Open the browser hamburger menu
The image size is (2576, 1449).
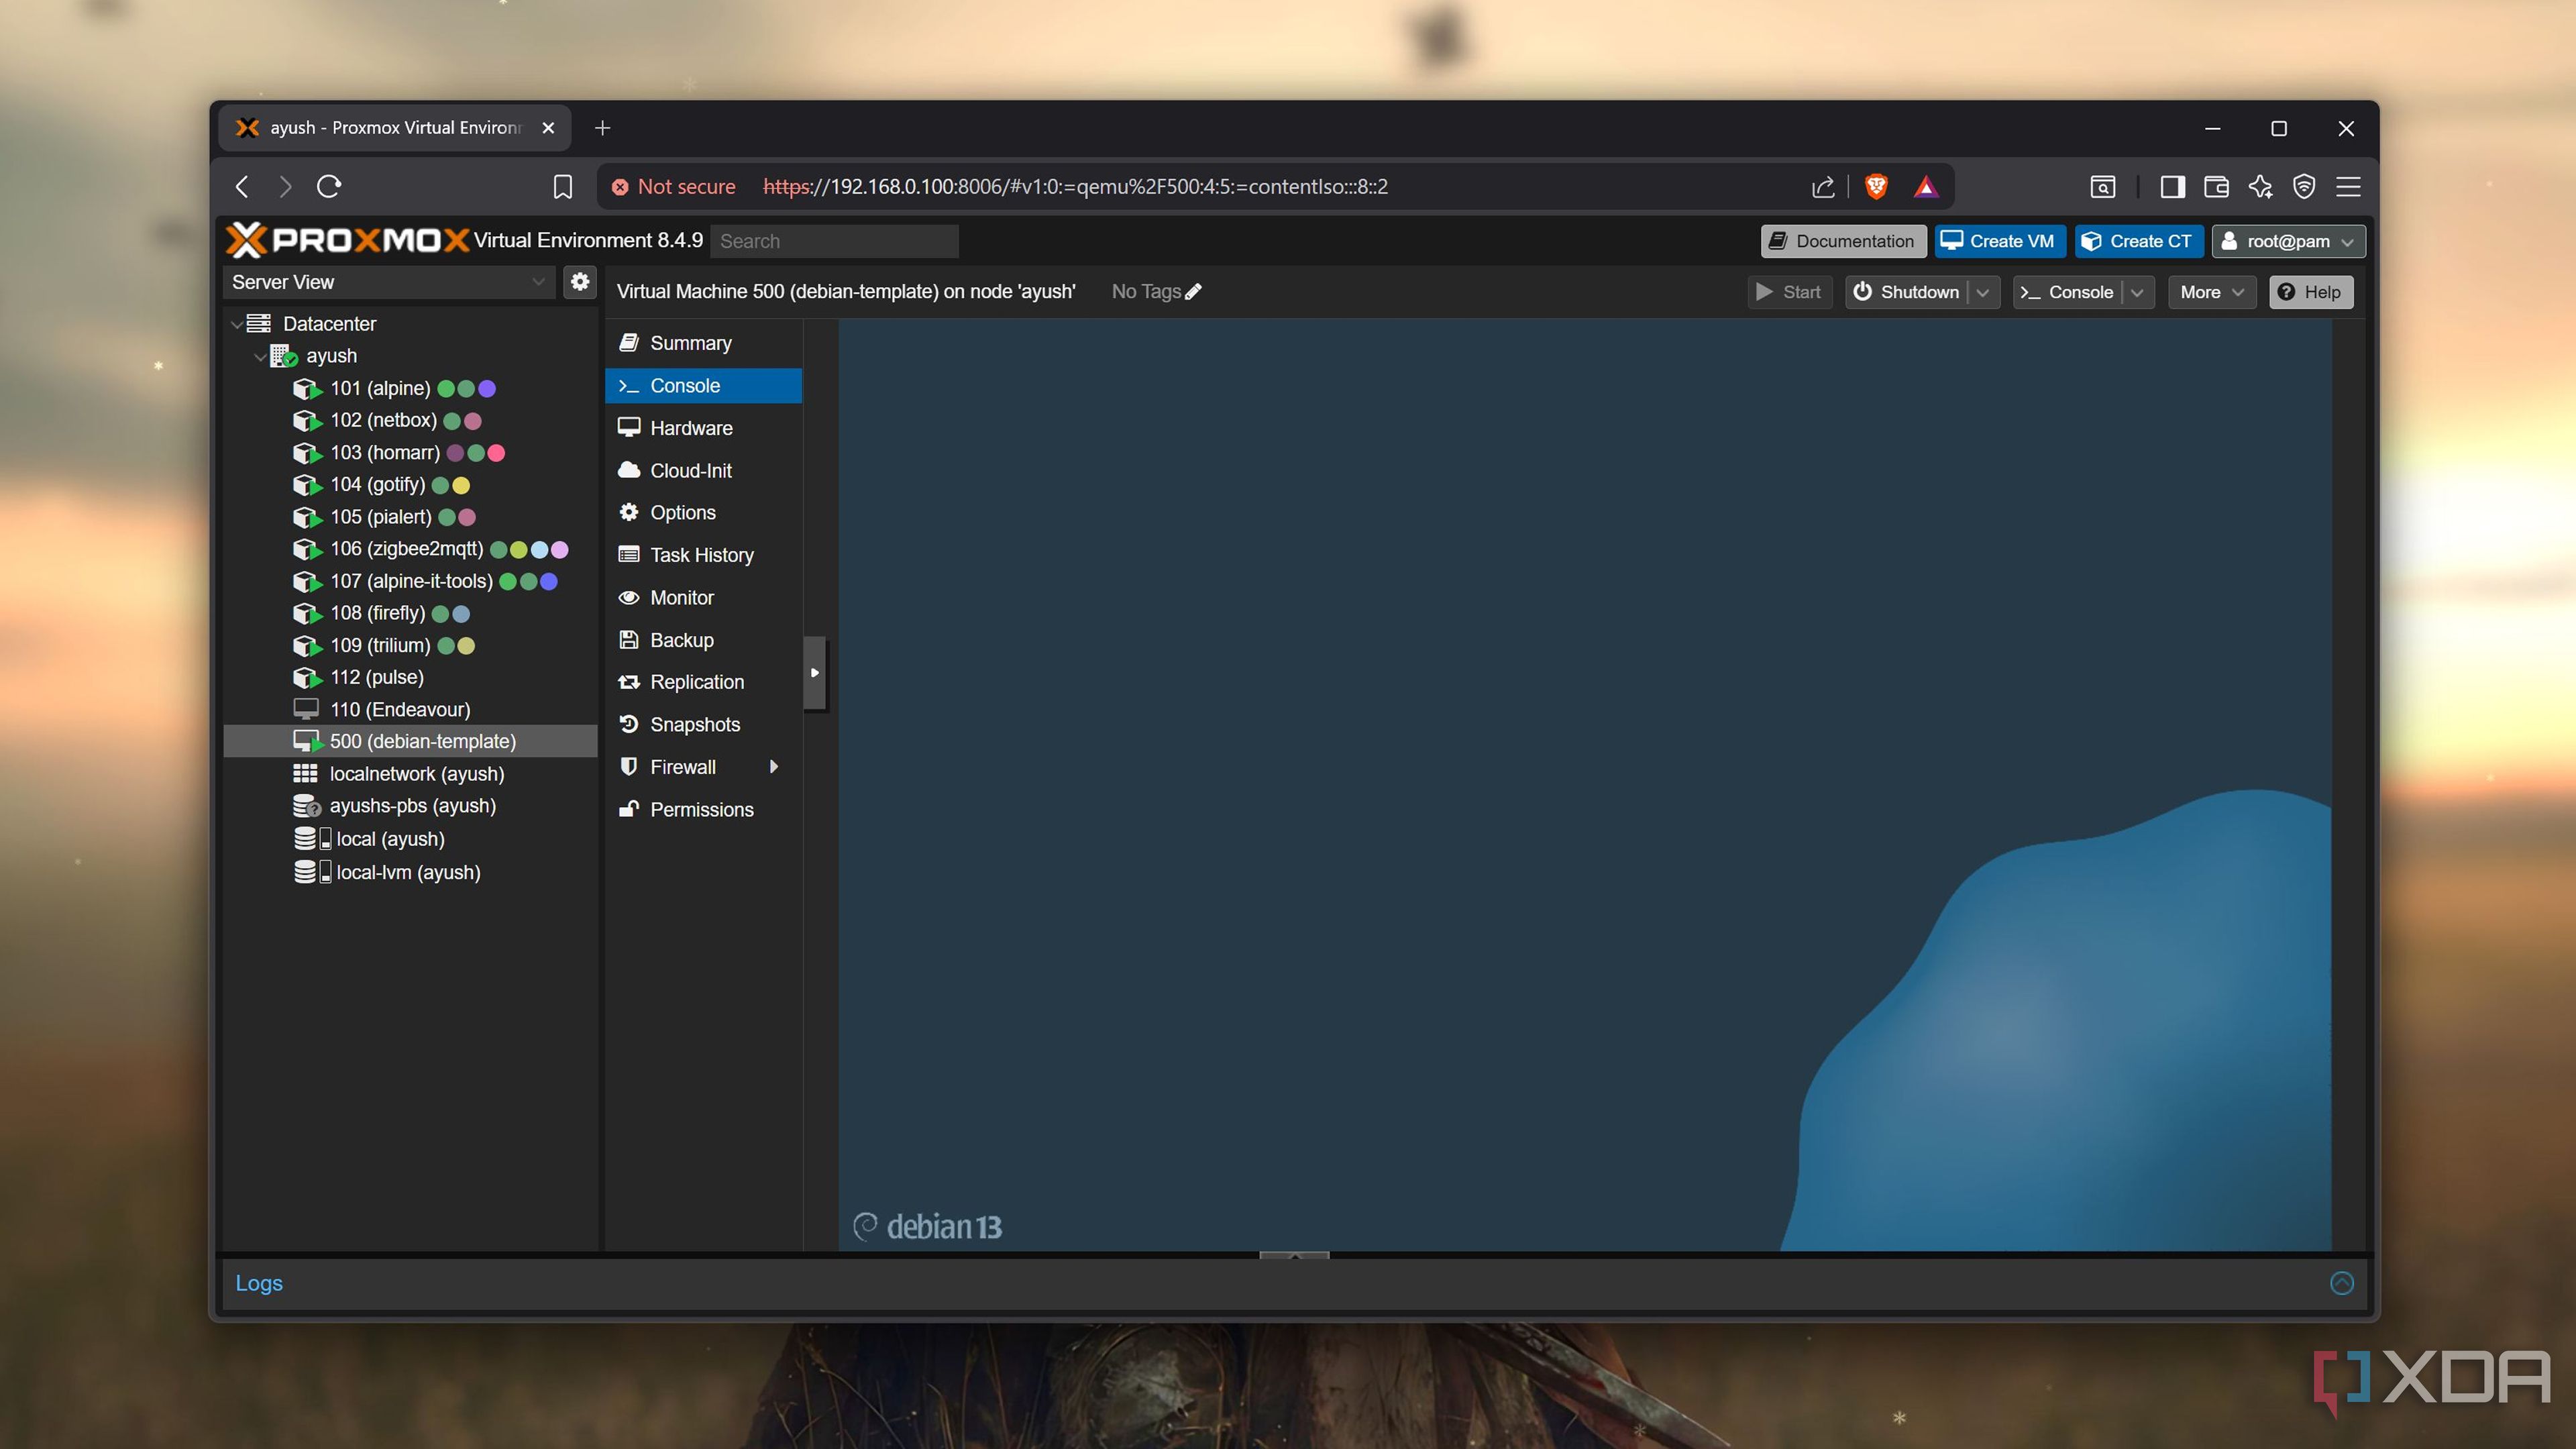click(x=2348, y=187)
